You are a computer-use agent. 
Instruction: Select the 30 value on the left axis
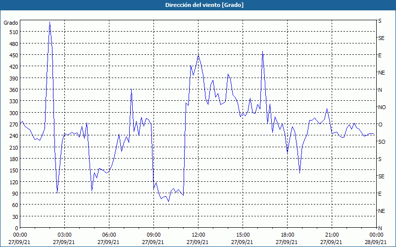[x=15, y=217]
